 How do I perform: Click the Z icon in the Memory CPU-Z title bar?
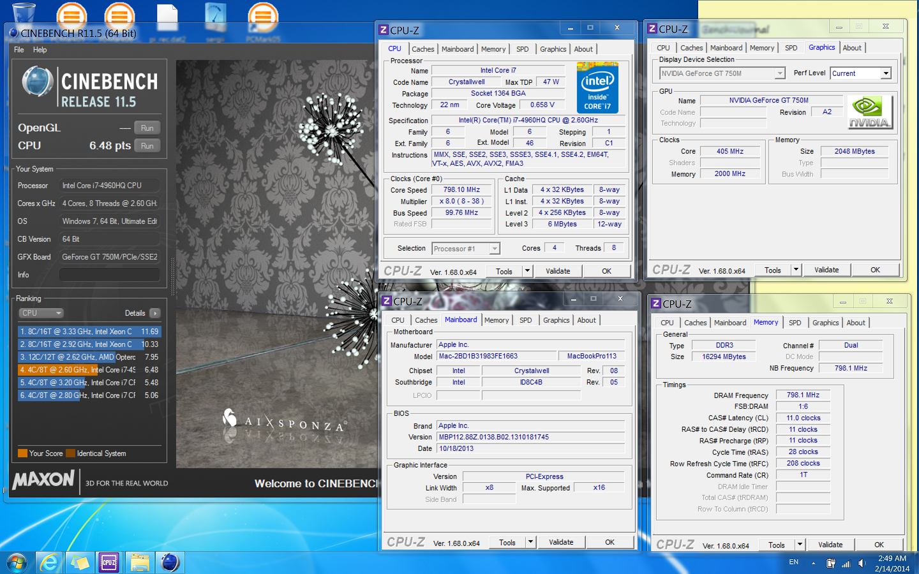(x=655, y=304)
